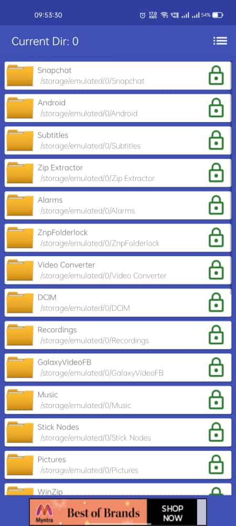Tap the Shop Now ad button
This screenshot has width=236, height=526.
pos(173,513)
